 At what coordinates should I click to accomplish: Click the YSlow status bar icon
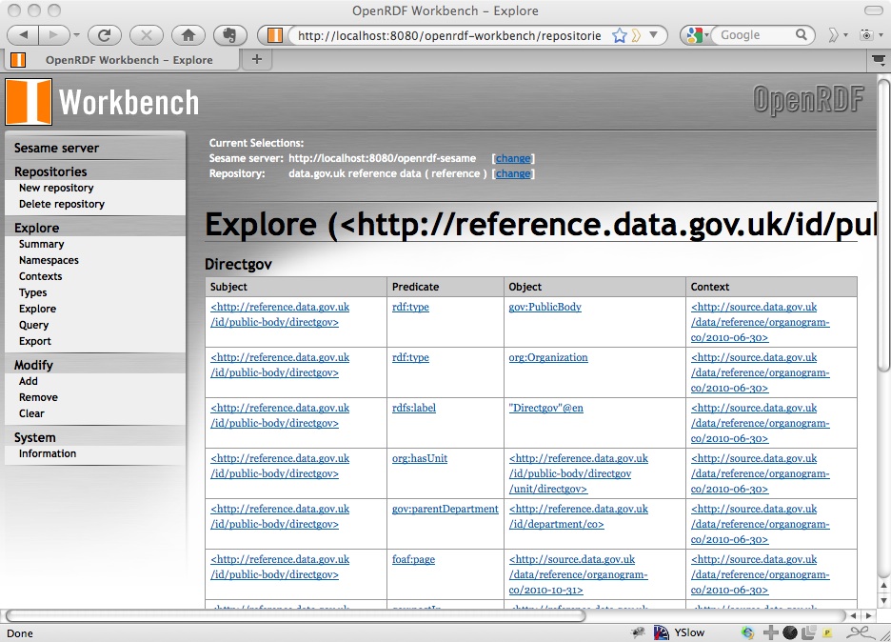click(x=679, y=632)
